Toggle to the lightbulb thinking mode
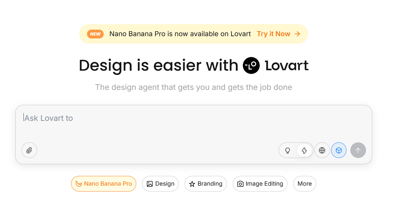 point(288,150)
